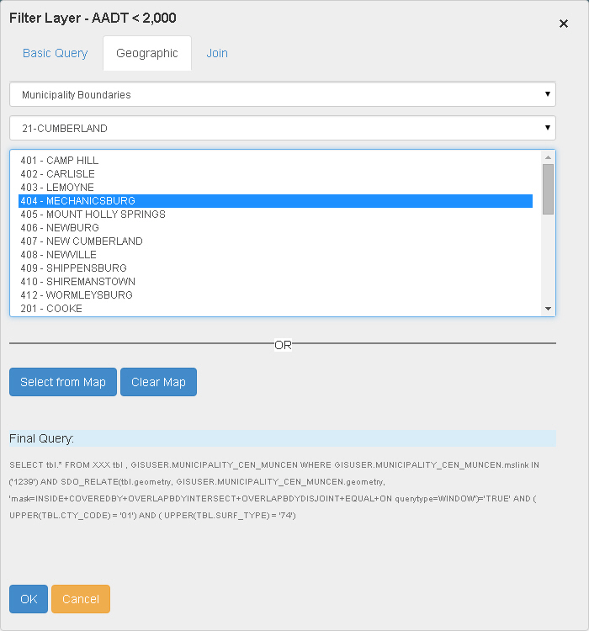Select 404 - MECHANICSBURG entry
The image size is (589, 631).
78,201
